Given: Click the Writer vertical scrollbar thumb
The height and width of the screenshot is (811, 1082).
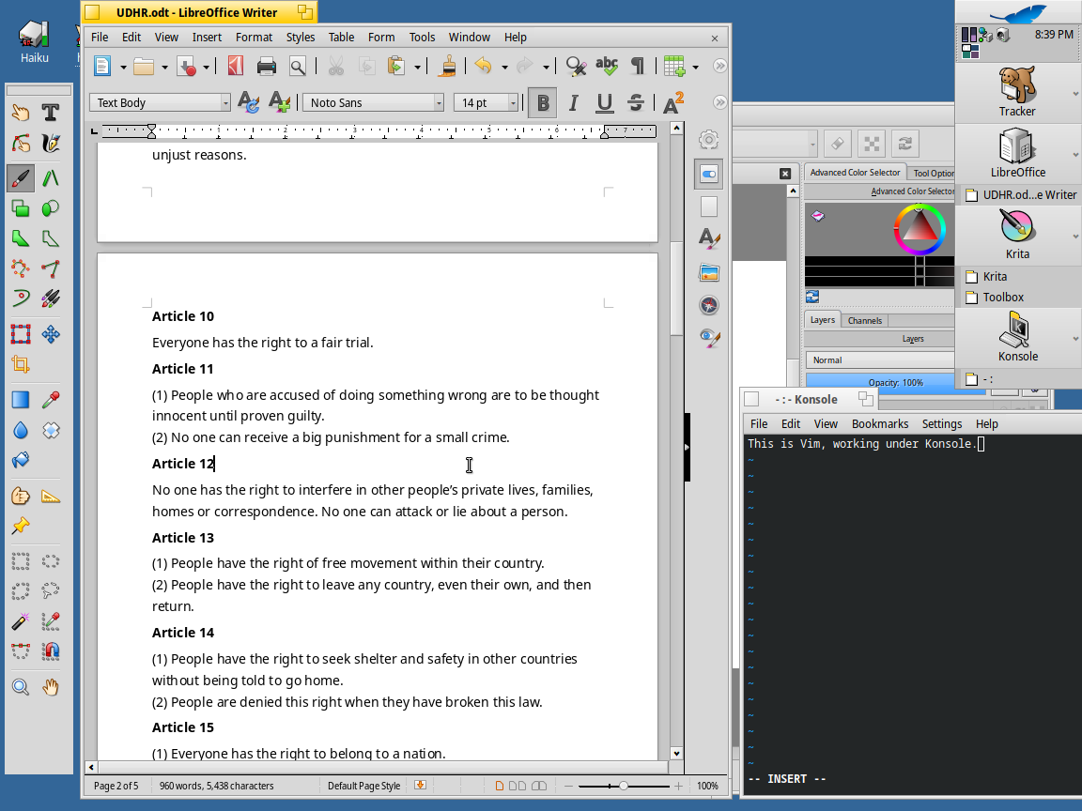Looking at the screenshot, I should 676,288.
